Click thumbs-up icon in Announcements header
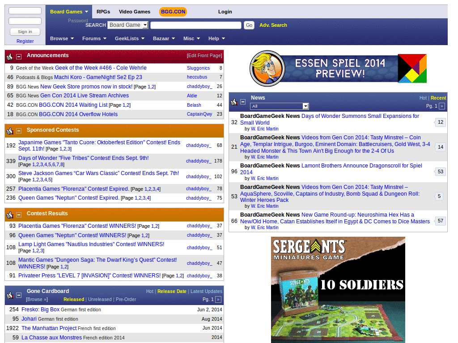The height and width of the screenshot is (343, 458). (10, 57)
